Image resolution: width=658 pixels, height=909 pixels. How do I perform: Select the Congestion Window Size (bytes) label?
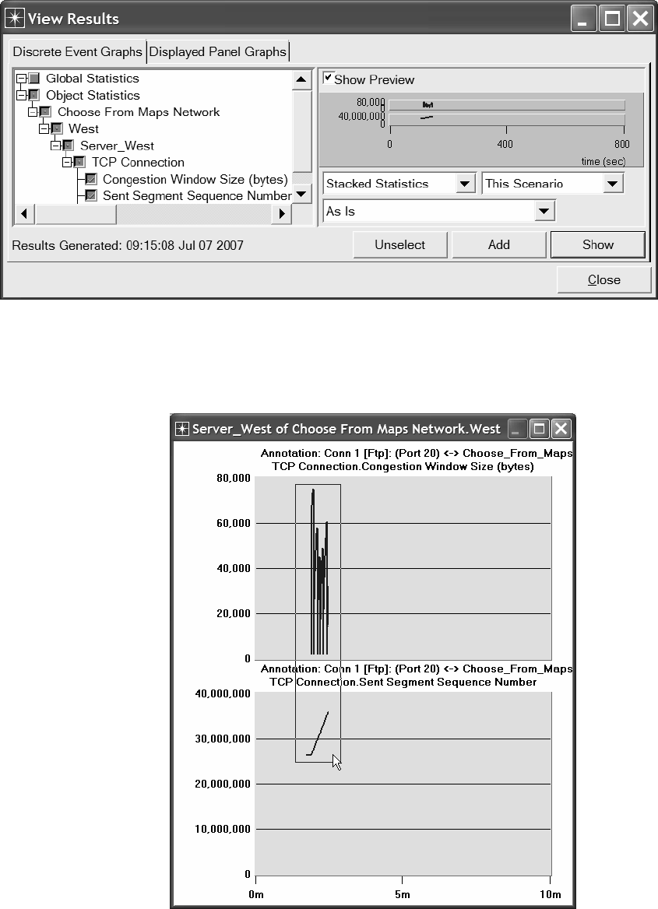(195, 179)
